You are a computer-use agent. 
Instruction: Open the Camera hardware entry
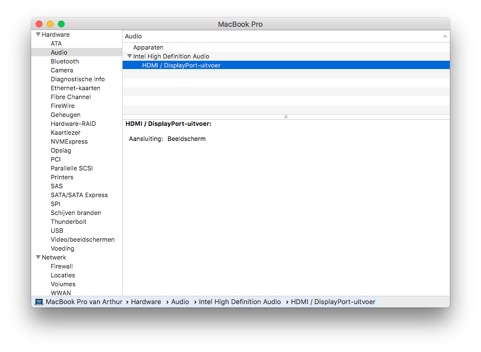[62, 70]
